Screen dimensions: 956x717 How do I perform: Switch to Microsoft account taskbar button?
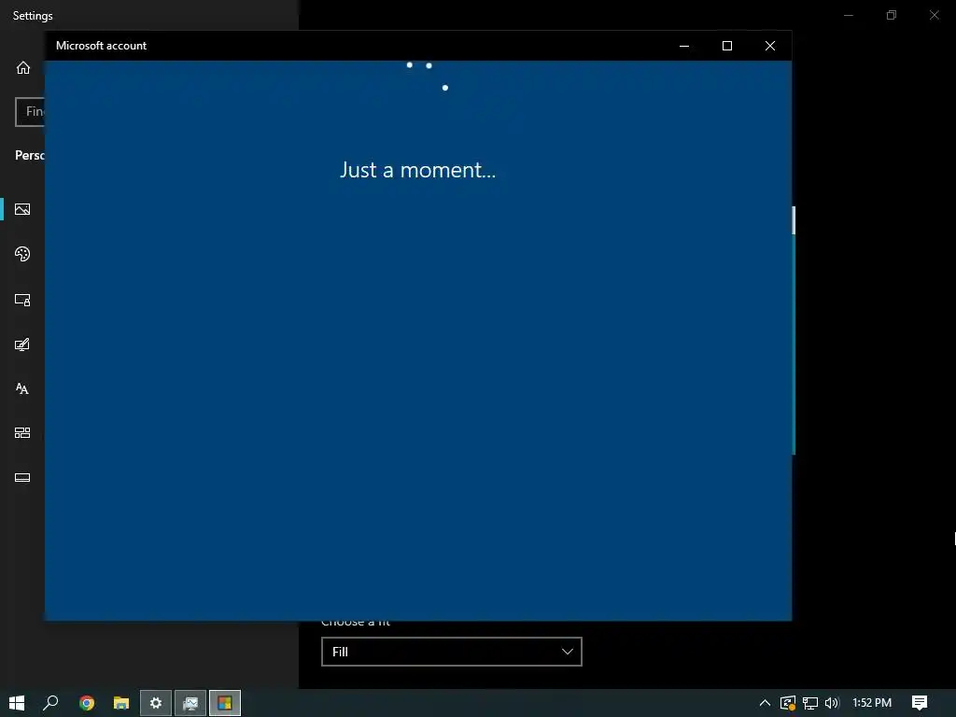pyautogui.click(x=225, y=703)
